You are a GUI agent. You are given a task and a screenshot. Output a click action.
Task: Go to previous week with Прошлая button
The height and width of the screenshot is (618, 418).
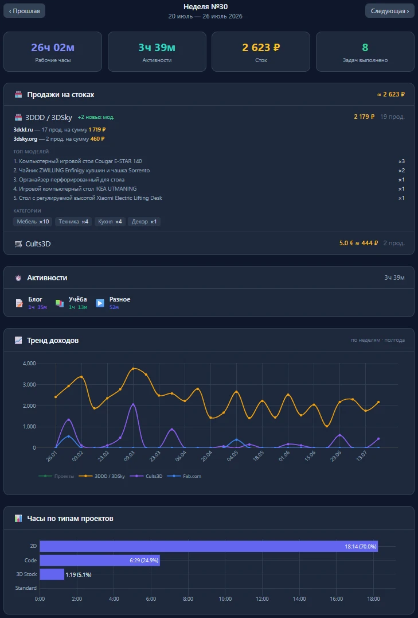25,11
